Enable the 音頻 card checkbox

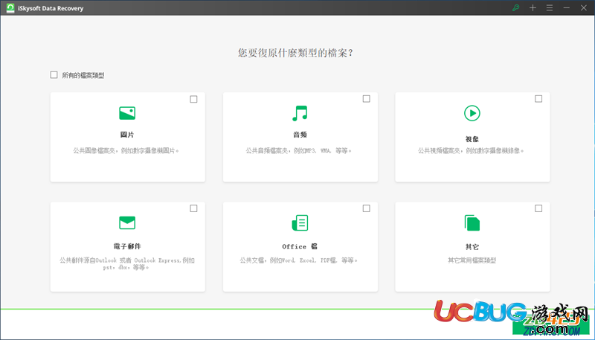click(366, 99)
